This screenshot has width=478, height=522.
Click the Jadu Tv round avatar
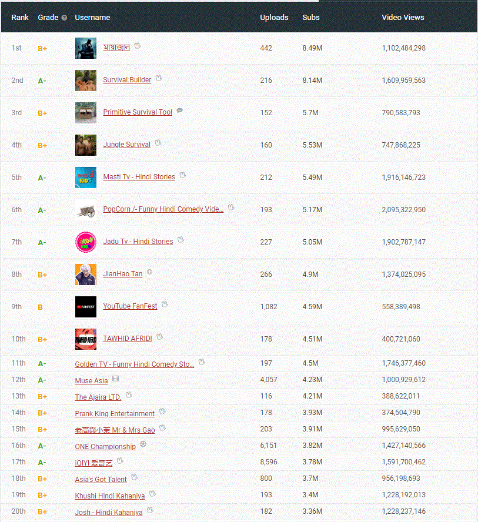tap(86, 242)
